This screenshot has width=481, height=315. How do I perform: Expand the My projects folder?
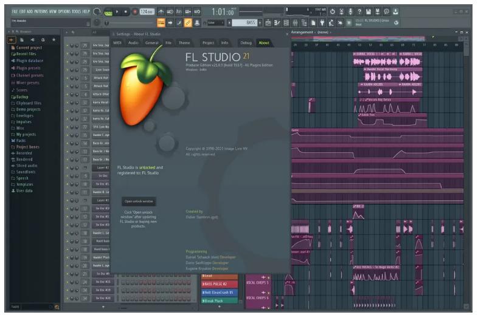[25, 134]
